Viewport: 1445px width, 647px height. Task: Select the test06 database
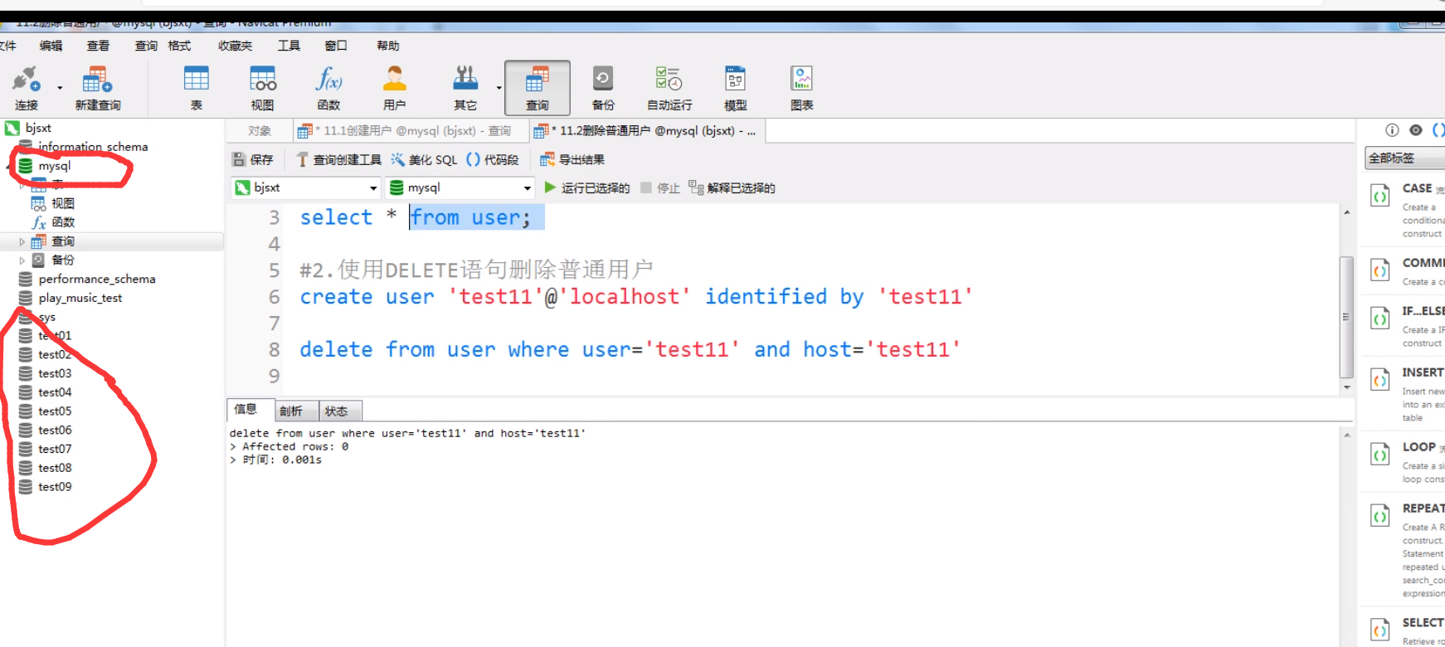(55, 431)
